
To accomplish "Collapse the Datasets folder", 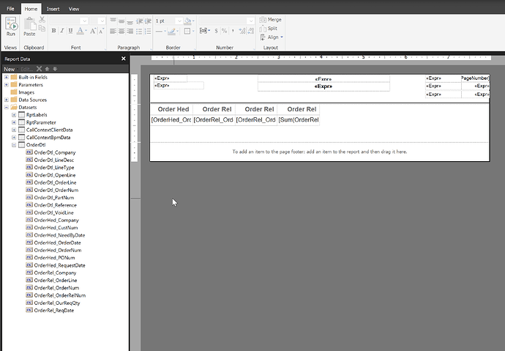I will tap(6, 107).
